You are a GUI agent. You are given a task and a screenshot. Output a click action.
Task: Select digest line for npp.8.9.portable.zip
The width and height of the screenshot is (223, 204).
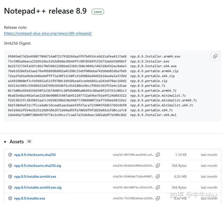pyautogui.click(x=88, y=81)
